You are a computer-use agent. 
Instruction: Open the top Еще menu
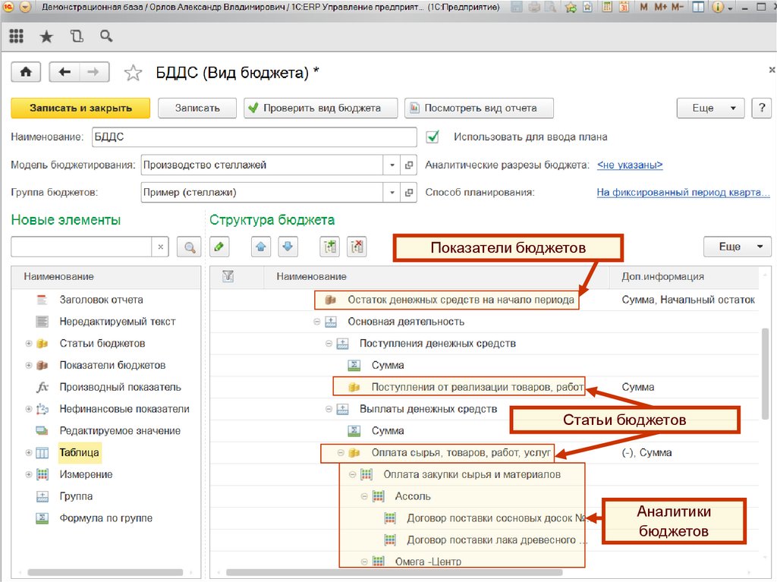(x=710, y=108)
